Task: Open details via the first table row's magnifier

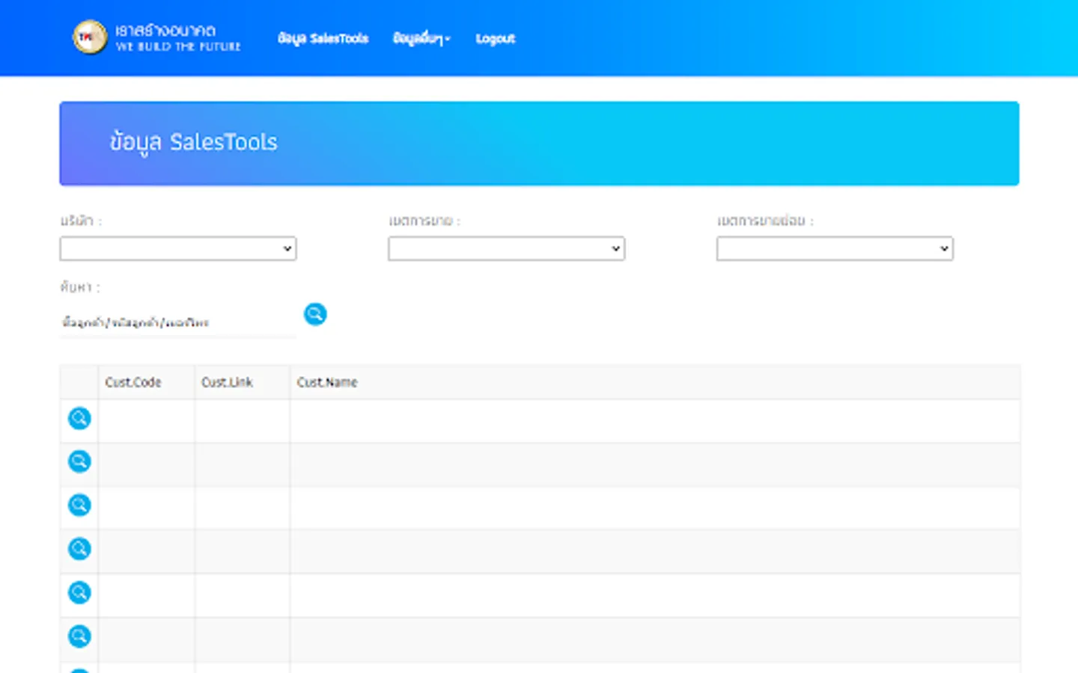Action: pyautogui.click(x=79, y=418)
